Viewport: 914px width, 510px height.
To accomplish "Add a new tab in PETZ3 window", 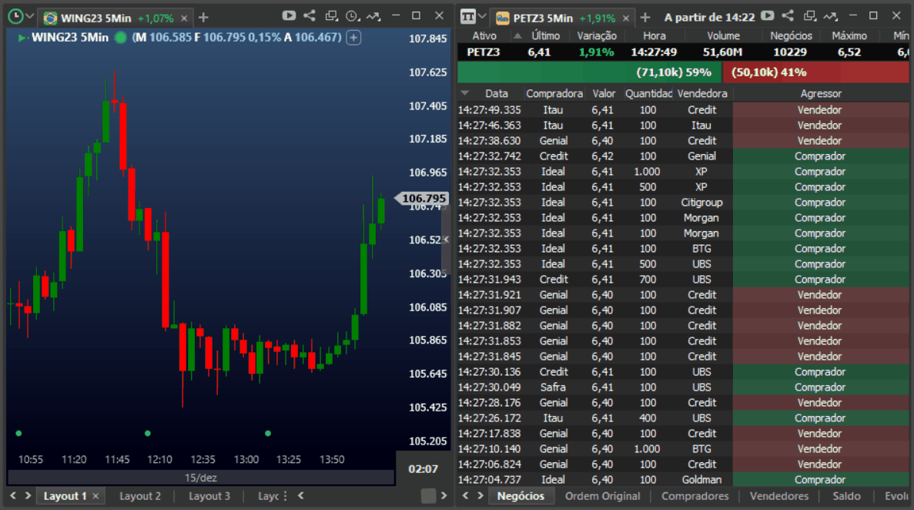I will [645, 18].
